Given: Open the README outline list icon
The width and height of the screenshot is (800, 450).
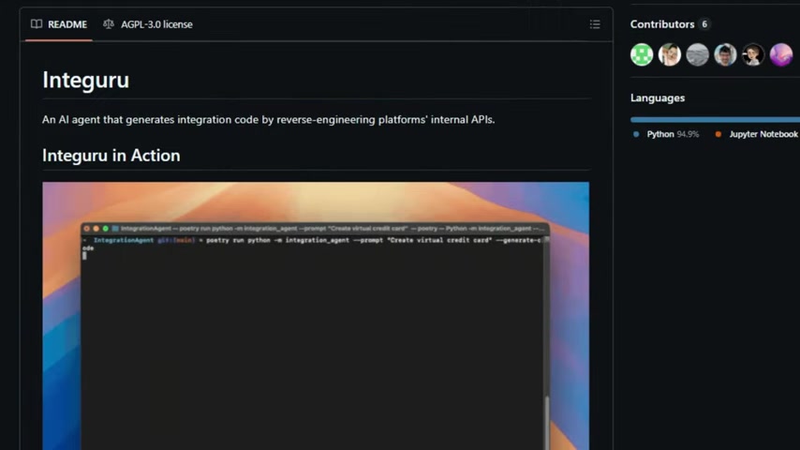Looking at the screenshot, I should click(595, 24).
